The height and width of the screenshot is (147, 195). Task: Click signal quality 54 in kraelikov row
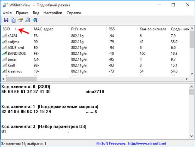[141, 71]
